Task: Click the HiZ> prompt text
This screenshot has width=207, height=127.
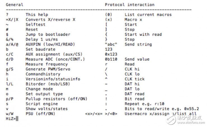Action: tap(10, 119)
